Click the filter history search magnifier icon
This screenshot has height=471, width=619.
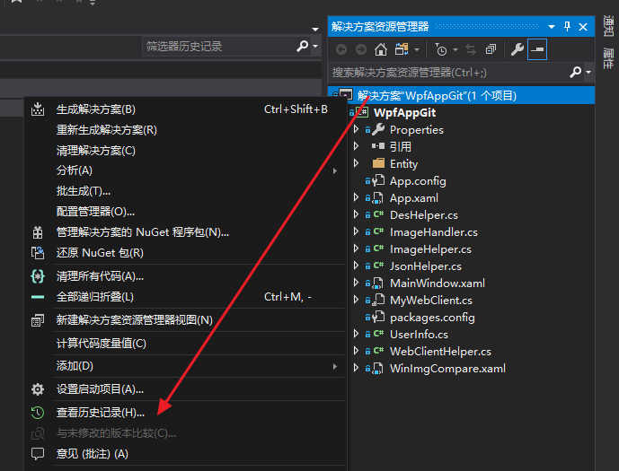pos(302,46)
